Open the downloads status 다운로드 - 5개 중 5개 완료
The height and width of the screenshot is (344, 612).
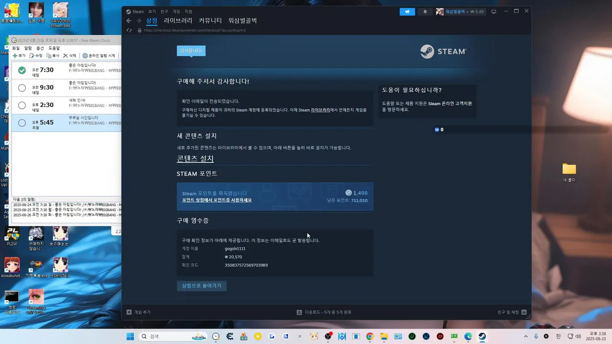(x=324, y=312)
